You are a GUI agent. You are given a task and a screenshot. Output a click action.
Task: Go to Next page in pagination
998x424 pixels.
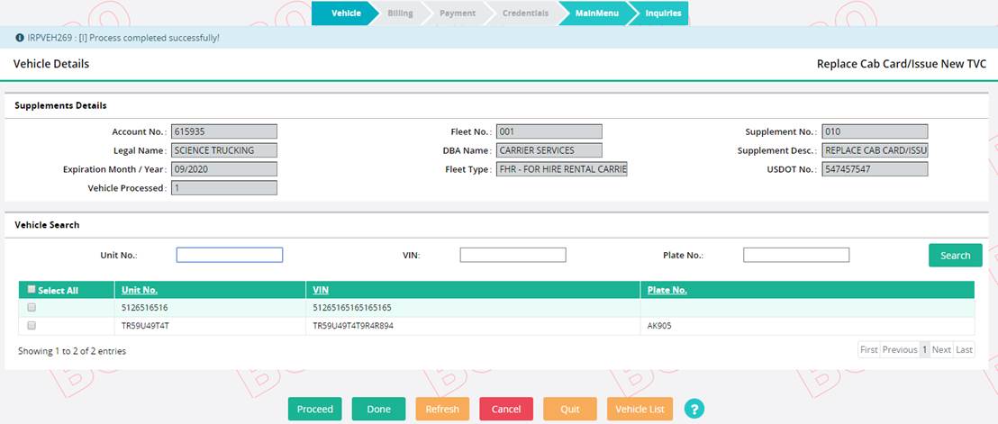coord(941,350)
